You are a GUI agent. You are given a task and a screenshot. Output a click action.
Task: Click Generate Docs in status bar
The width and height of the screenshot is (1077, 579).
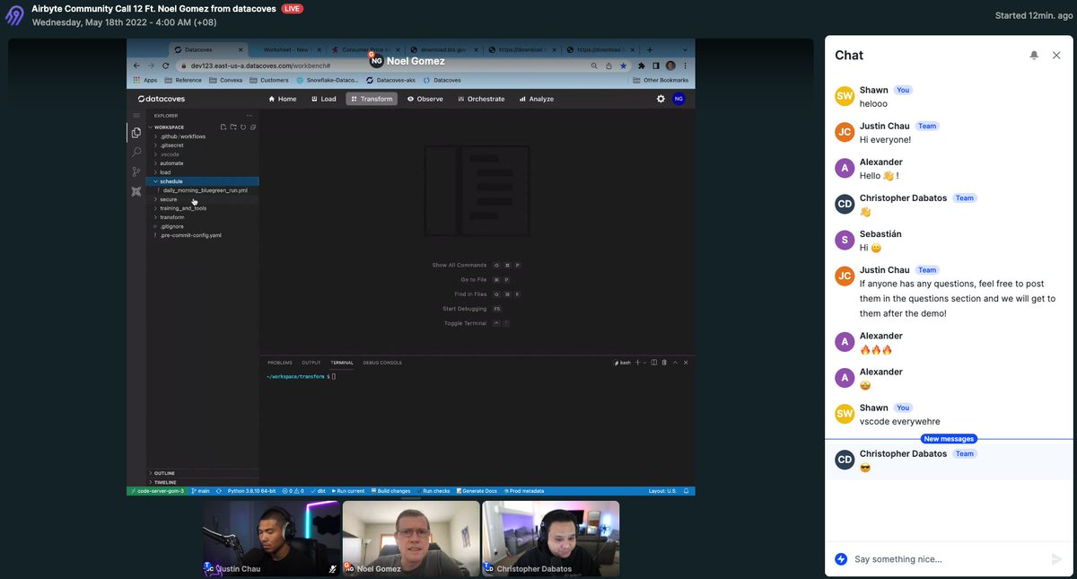pyautogui.click(x=477, y=491)
